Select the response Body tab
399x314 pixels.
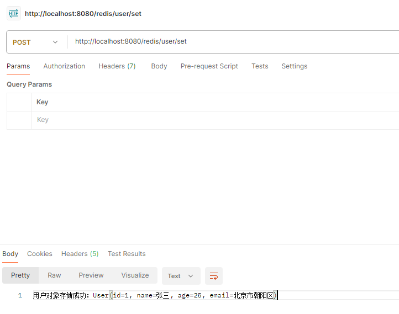[x=10, y=254]
